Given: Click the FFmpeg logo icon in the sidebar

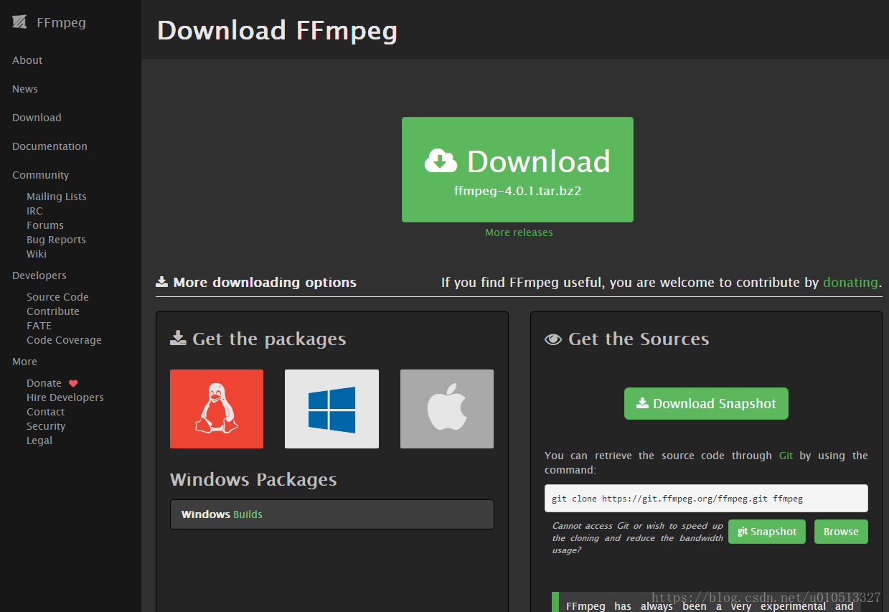Looking at the screenshot, I should point(19,22).
